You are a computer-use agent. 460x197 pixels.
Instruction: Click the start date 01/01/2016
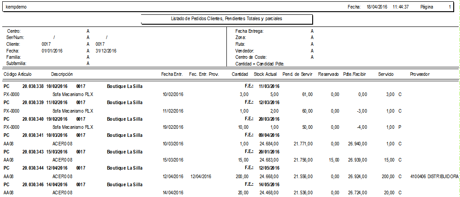coord(52,51)
